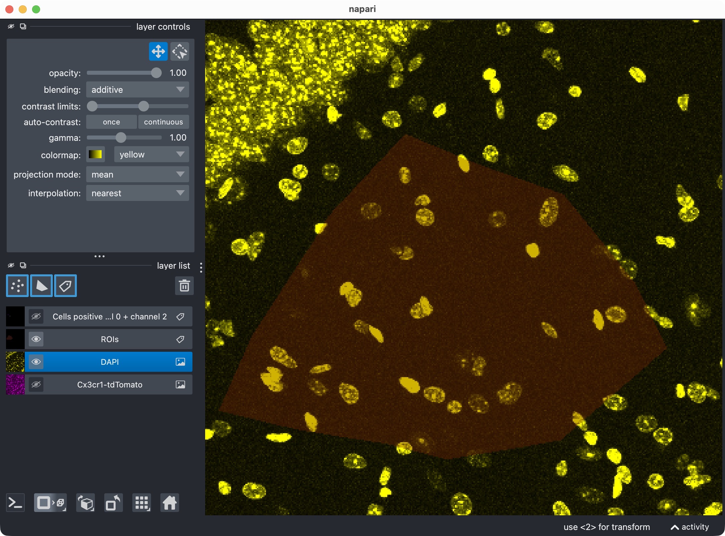
Task: Click image type icon on Cx3cr1-tdTomato layer
Action: click(180, 384)
